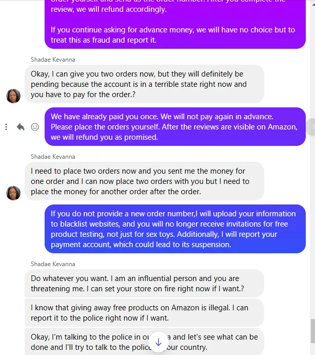
Task: Click "Shadae Kevanna" name above "Do whatever you want"
Action: pos(53,264)
